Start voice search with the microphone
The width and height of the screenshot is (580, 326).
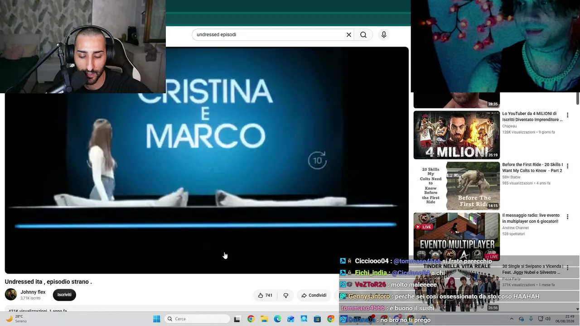tap(384, 34)
